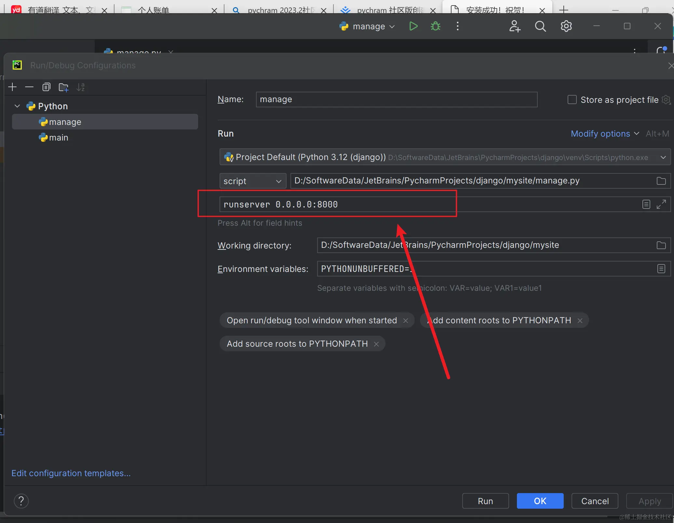674x523 pixels.
Task: Click the green Run button in toolbar
Action: click(x=413, y=26)
